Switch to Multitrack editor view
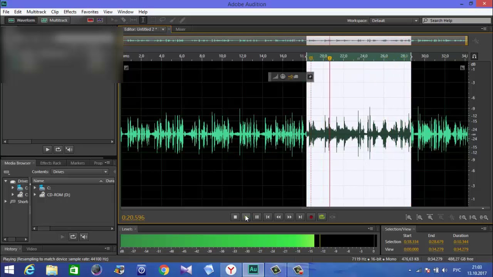The height and width of the screenshot is (277, 493). point(54,20)
